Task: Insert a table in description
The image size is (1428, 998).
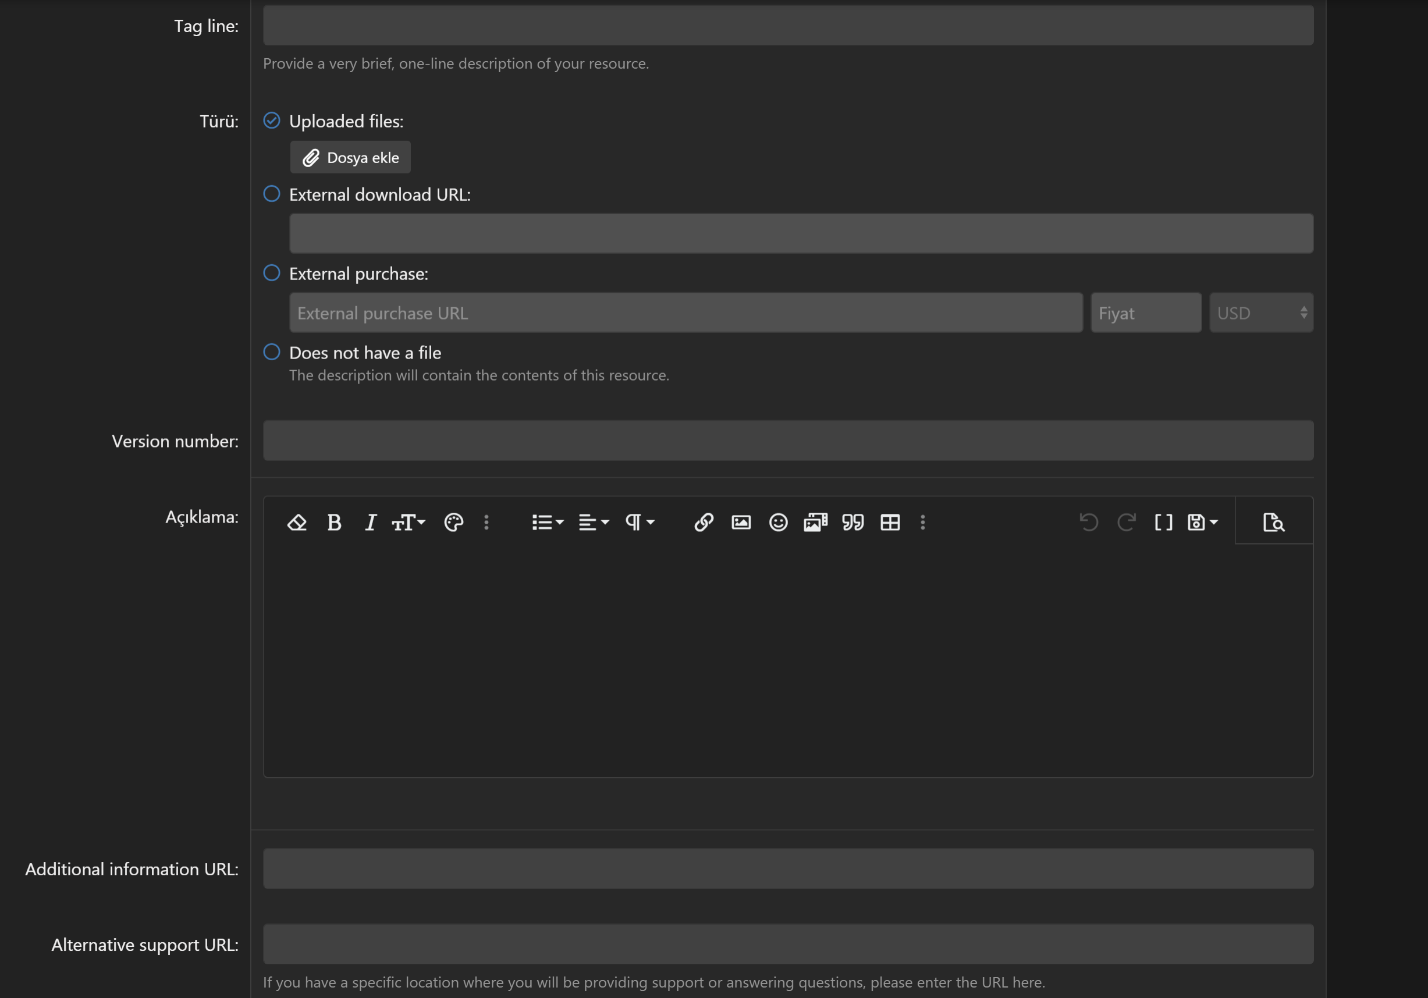Action: click(x=890, y=523)
